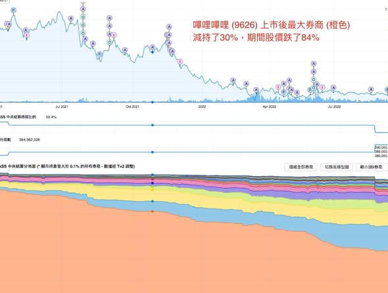Open the pink I marker on the dip after the first price peak
Viewport: 388px width, 293px height.
(27, 35)
